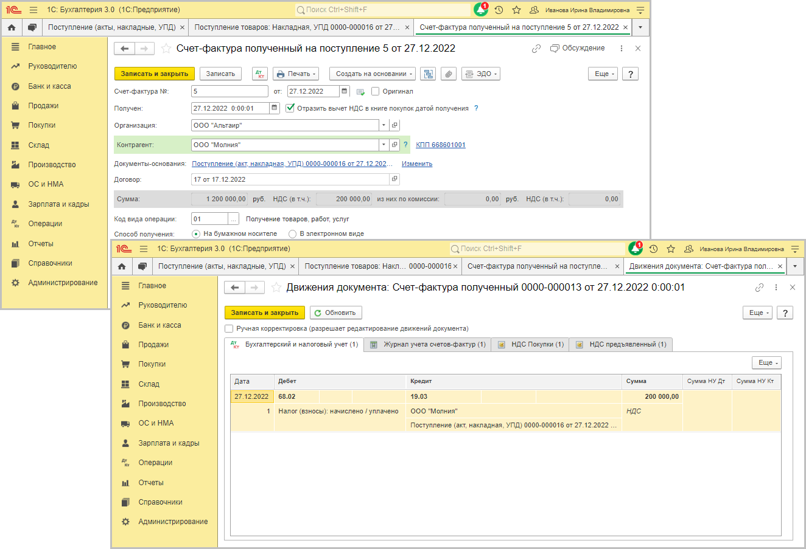Open Еще menu above movements table
Image resolution: width=806 pixels, height=549 pixels.
click(767, 362)
